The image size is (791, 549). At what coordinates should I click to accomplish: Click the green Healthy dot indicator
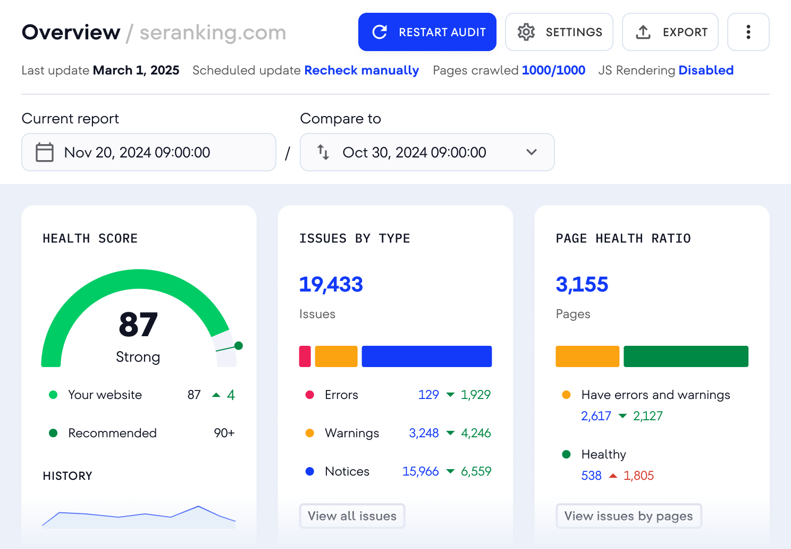point(567,454)
